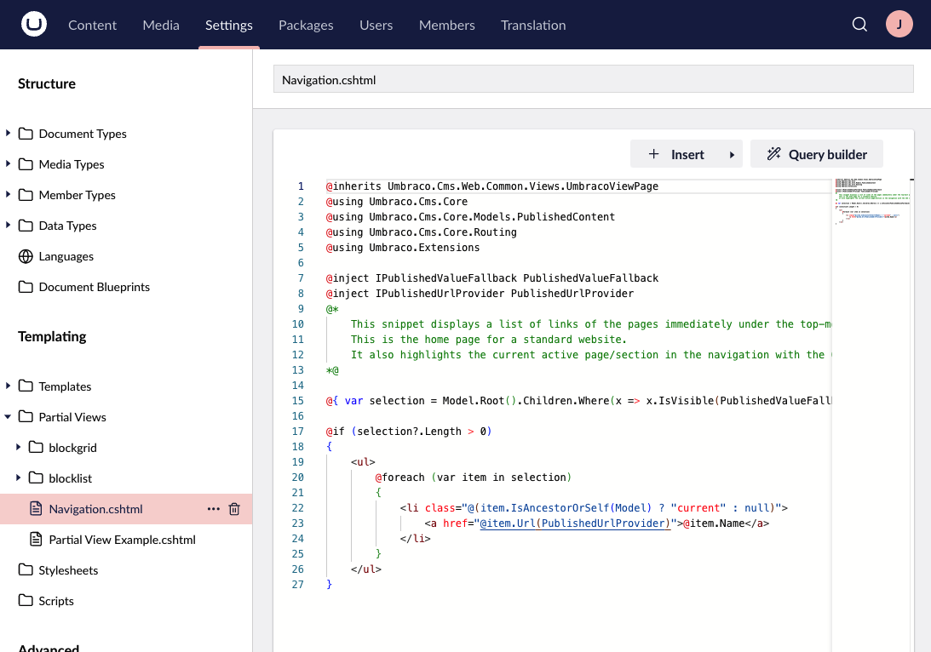Click the plus icon on Insert button
This screenshot has width=931, height=652.
coord(653,154)
